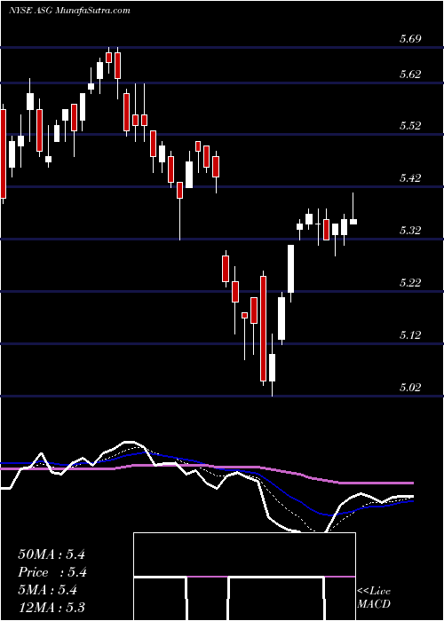444x621 pixels.
Task: Click the NYSE ASG MunafaSutra.com title text
Action: pyautogui.click(x=69, y=11)
